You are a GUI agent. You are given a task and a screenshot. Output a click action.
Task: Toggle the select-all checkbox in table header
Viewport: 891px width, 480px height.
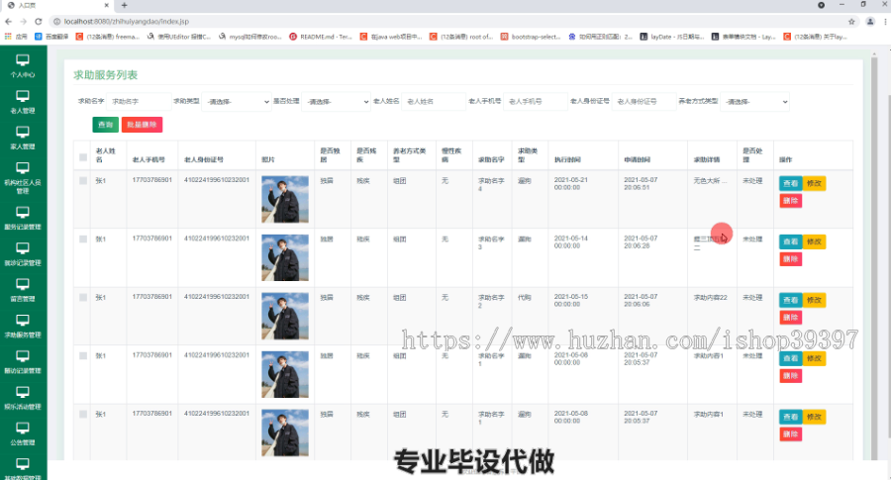click(83, 157)
